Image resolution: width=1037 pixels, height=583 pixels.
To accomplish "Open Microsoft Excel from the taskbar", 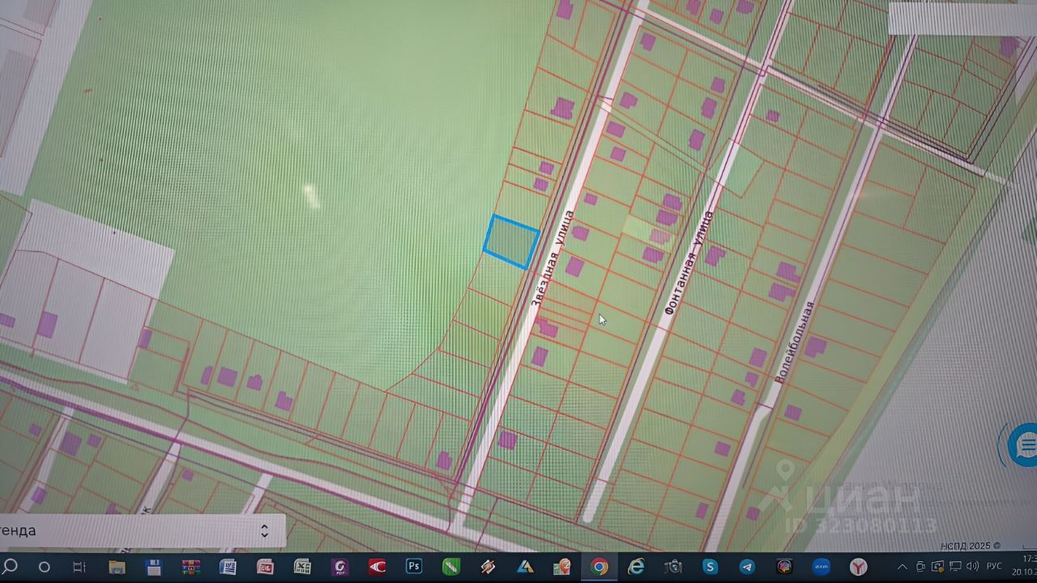I will click(302, 567).
